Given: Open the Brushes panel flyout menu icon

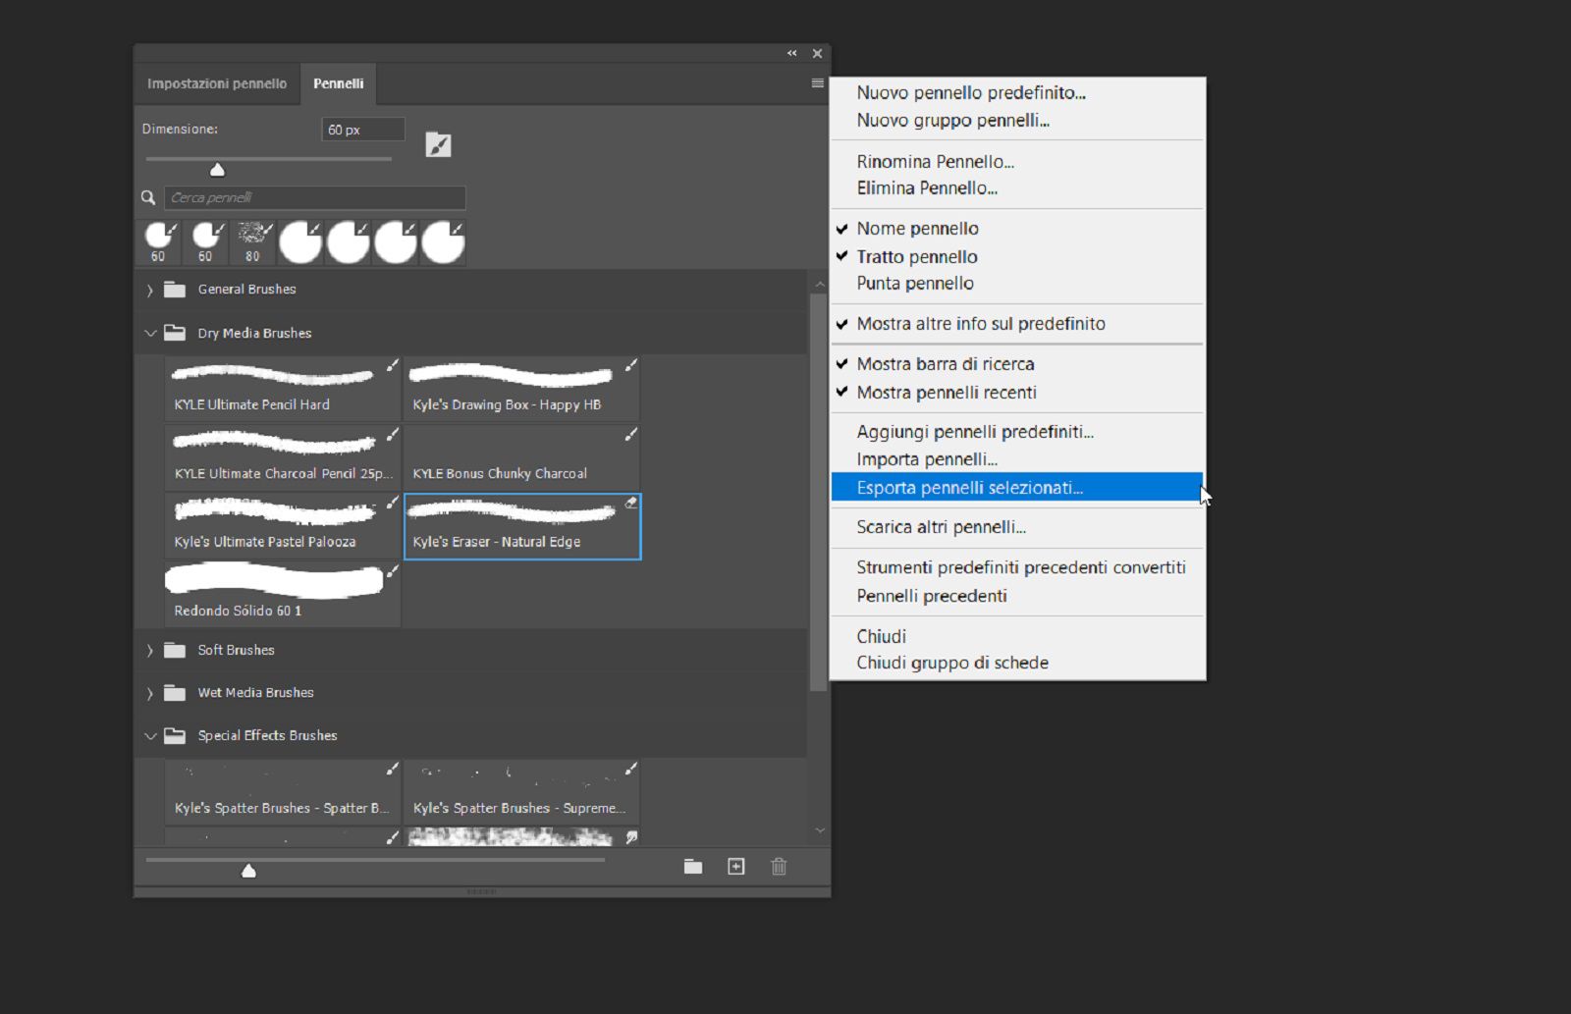Looking at the screenshot, I should [x=817, y=83].
